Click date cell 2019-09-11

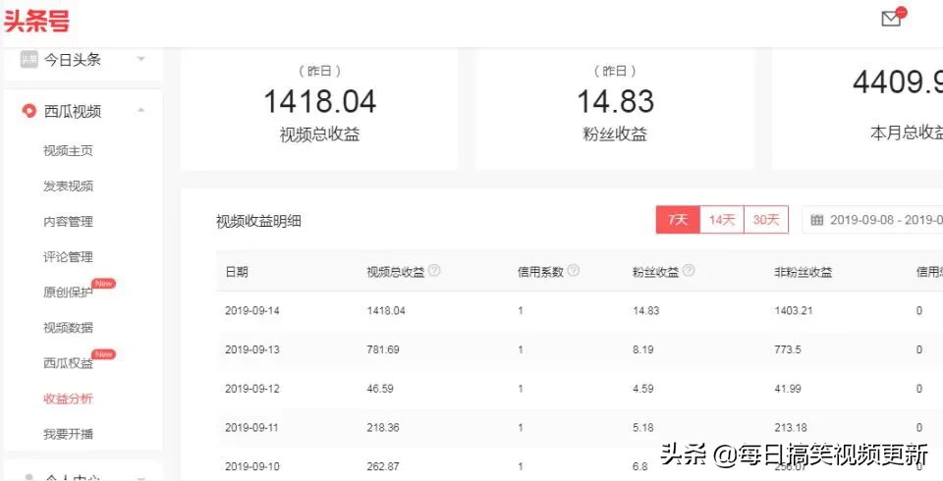tap(252, 427)
